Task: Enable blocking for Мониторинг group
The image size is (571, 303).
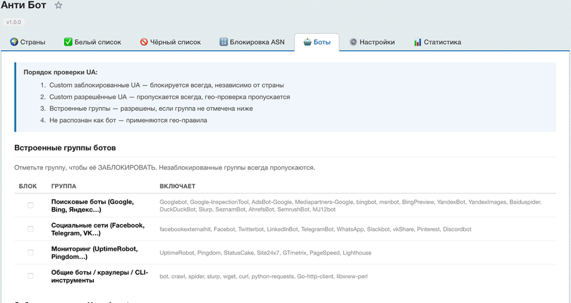Action: tap(30, 253)
